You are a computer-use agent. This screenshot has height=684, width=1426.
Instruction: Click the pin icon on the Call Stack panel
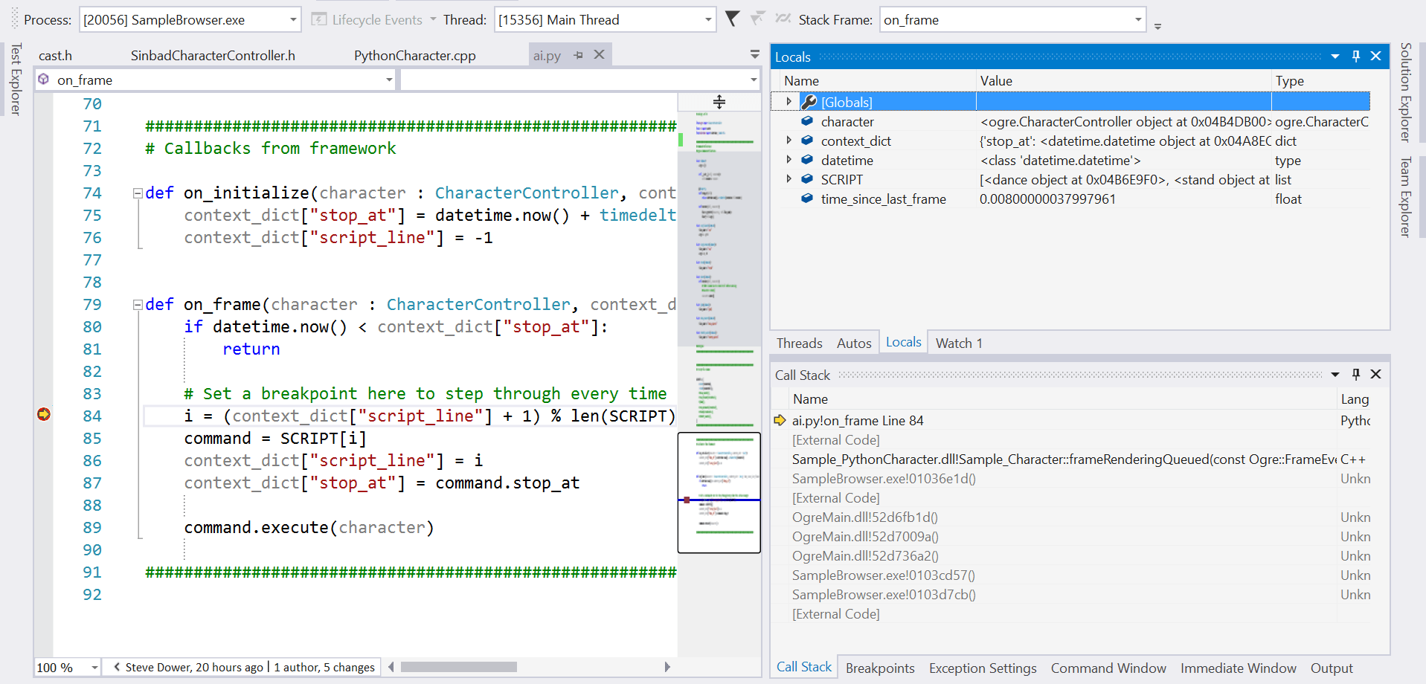1355,374
